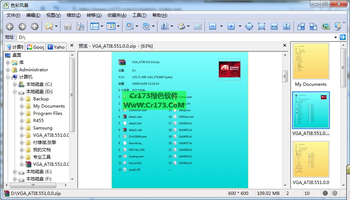Select the My Documents folder in tree
The height and width of the screenshot is (200, 350).
[x=49, y=106]
